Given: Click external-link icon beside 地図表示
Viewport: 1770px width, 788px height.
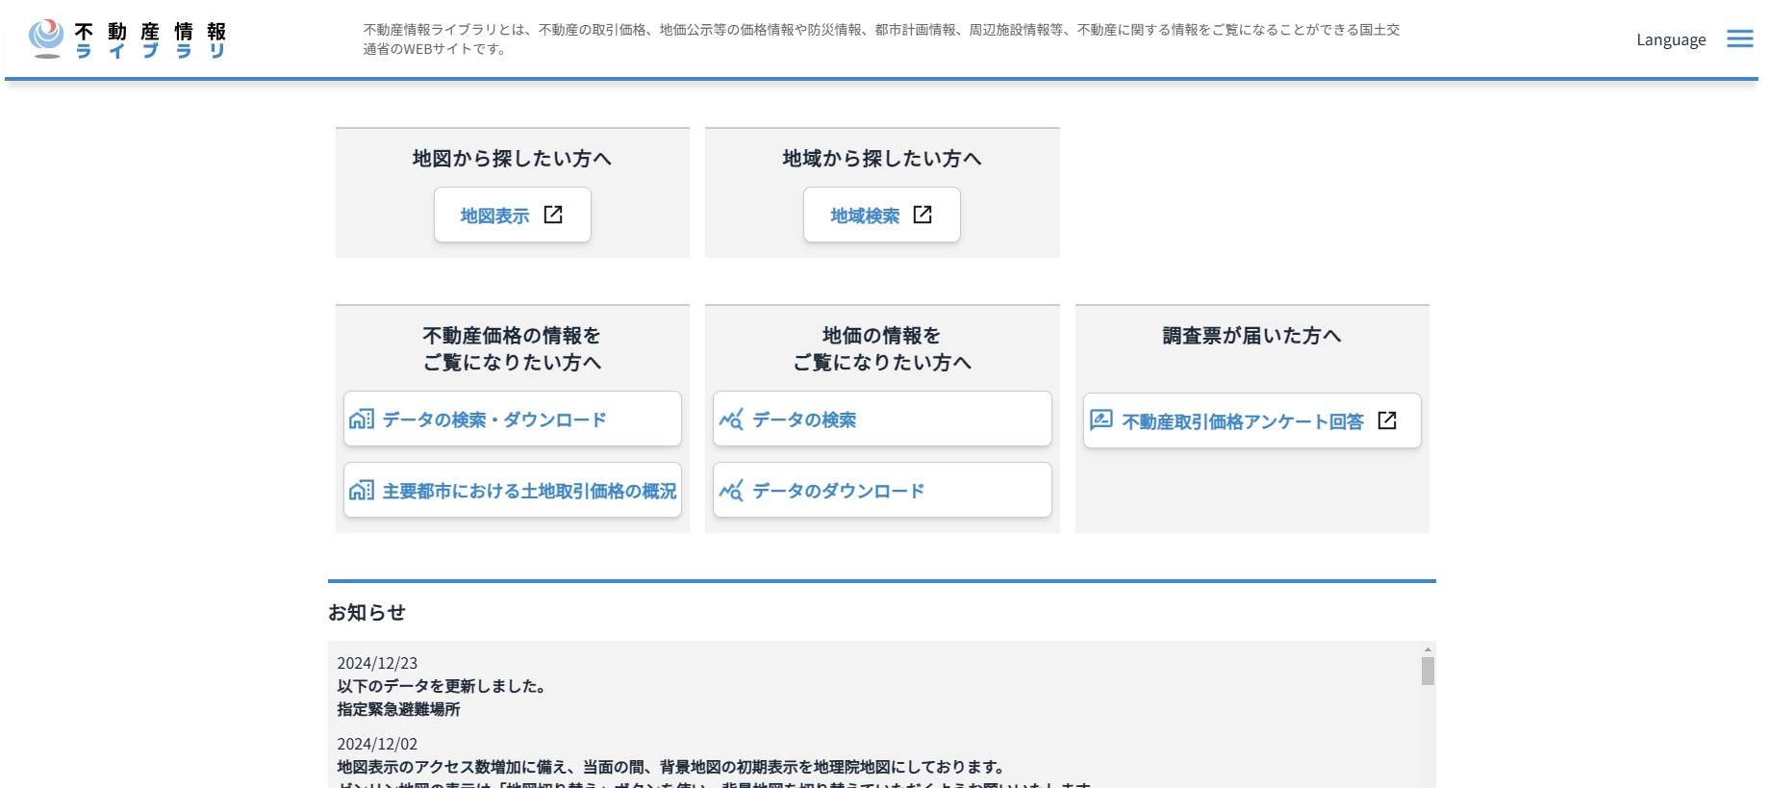Looking at the screenshot, I should click(x=553, y=215).
